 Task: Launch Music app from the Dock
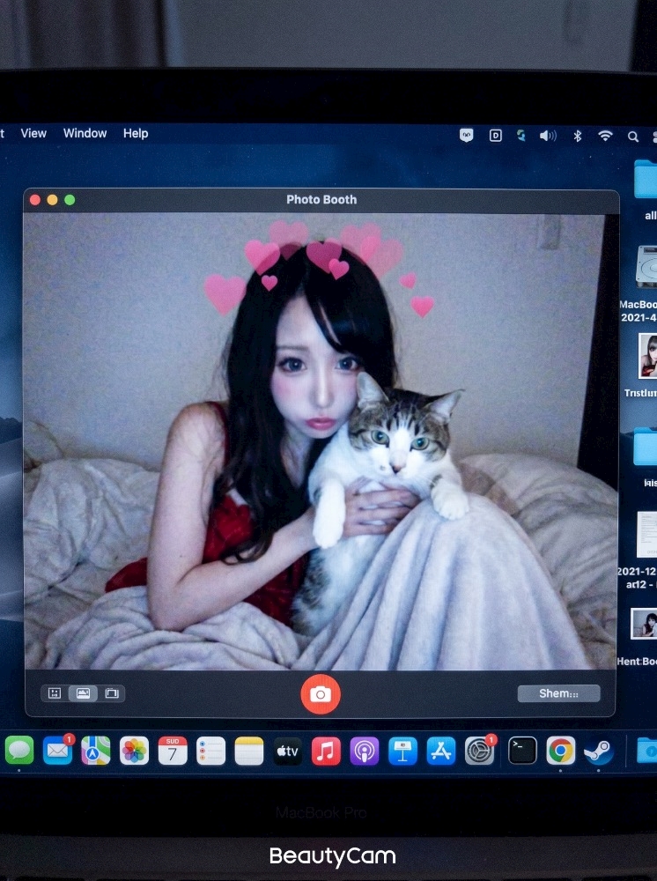click(326, 751)
